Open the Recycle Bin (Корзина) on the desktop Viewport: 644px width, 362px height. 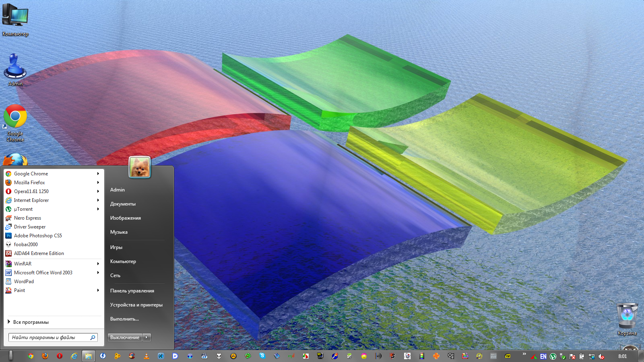click(x=627, y=319)
